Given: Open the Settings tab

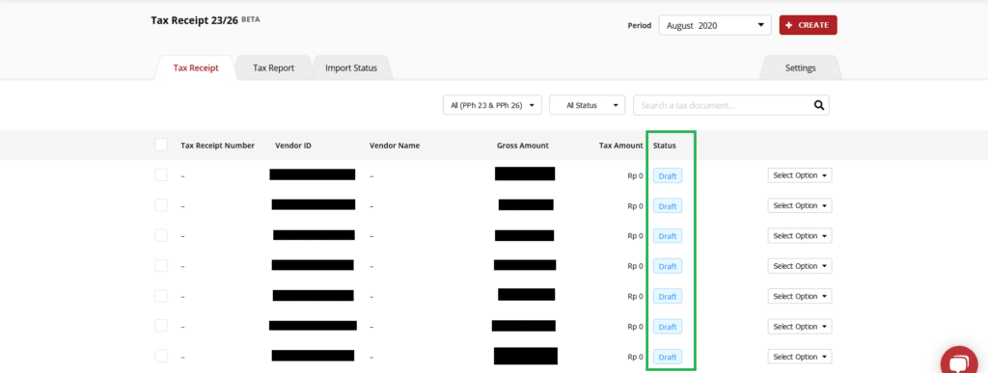Looking at the screenshot, I should point(800,67).
